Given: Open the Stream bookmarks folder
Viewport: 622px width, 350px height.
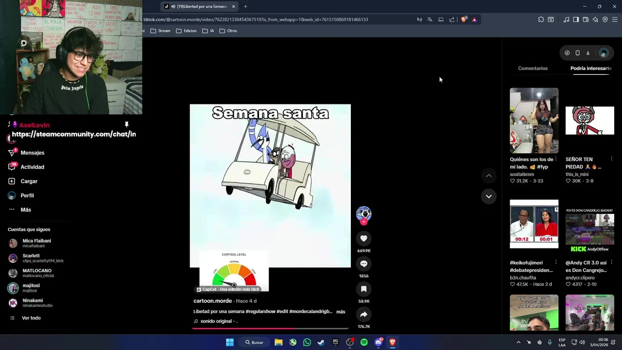Looking at the screenshot, I should point(160,31).
